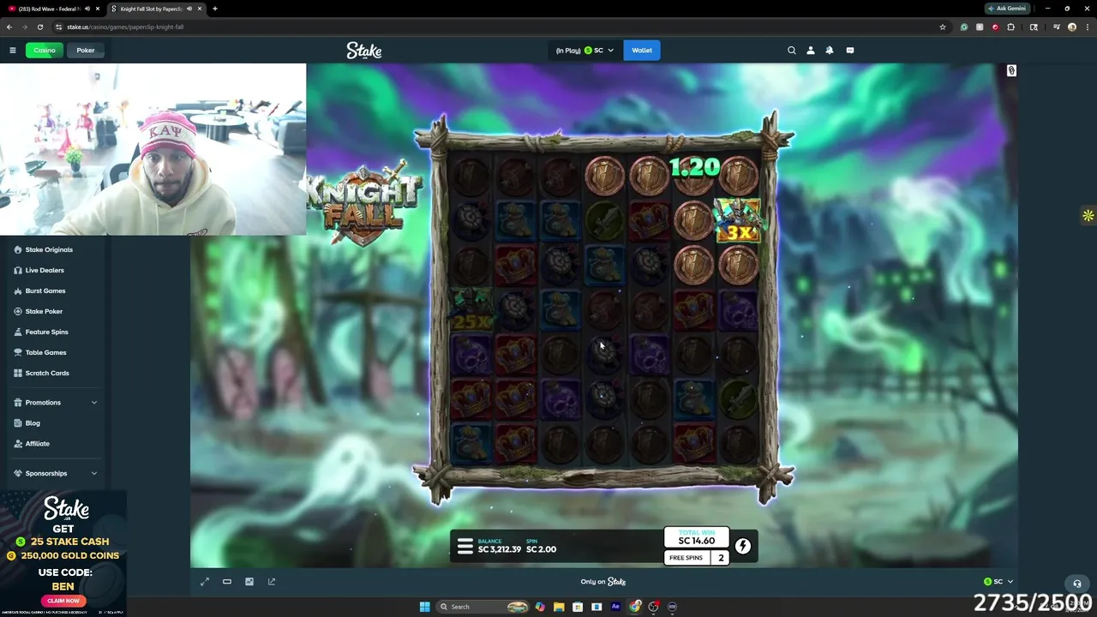Open Scratch Cards in sidebar
Viewport: 1097px width, 617px height.
(47, 373)
